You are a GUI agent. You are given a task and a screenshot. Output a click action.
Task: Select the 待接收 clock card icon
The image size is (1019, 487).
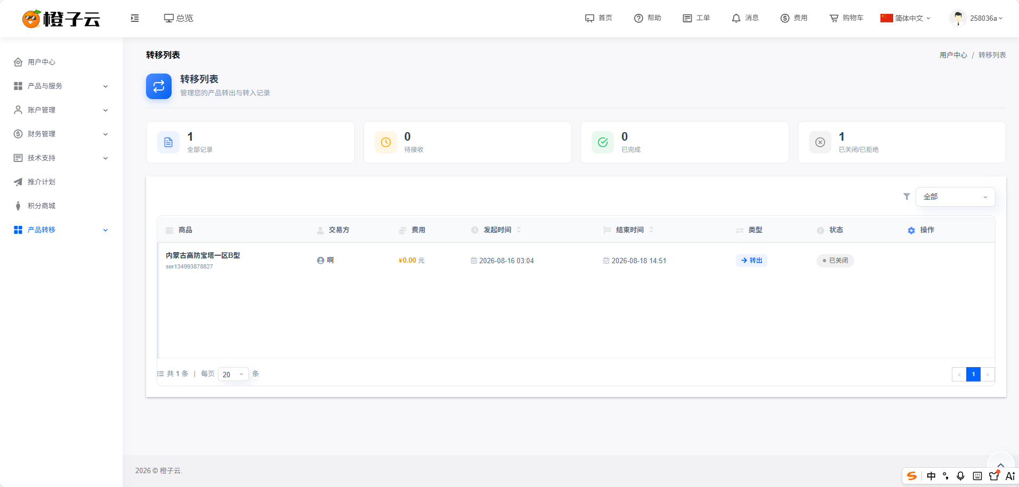click(386, 142)
